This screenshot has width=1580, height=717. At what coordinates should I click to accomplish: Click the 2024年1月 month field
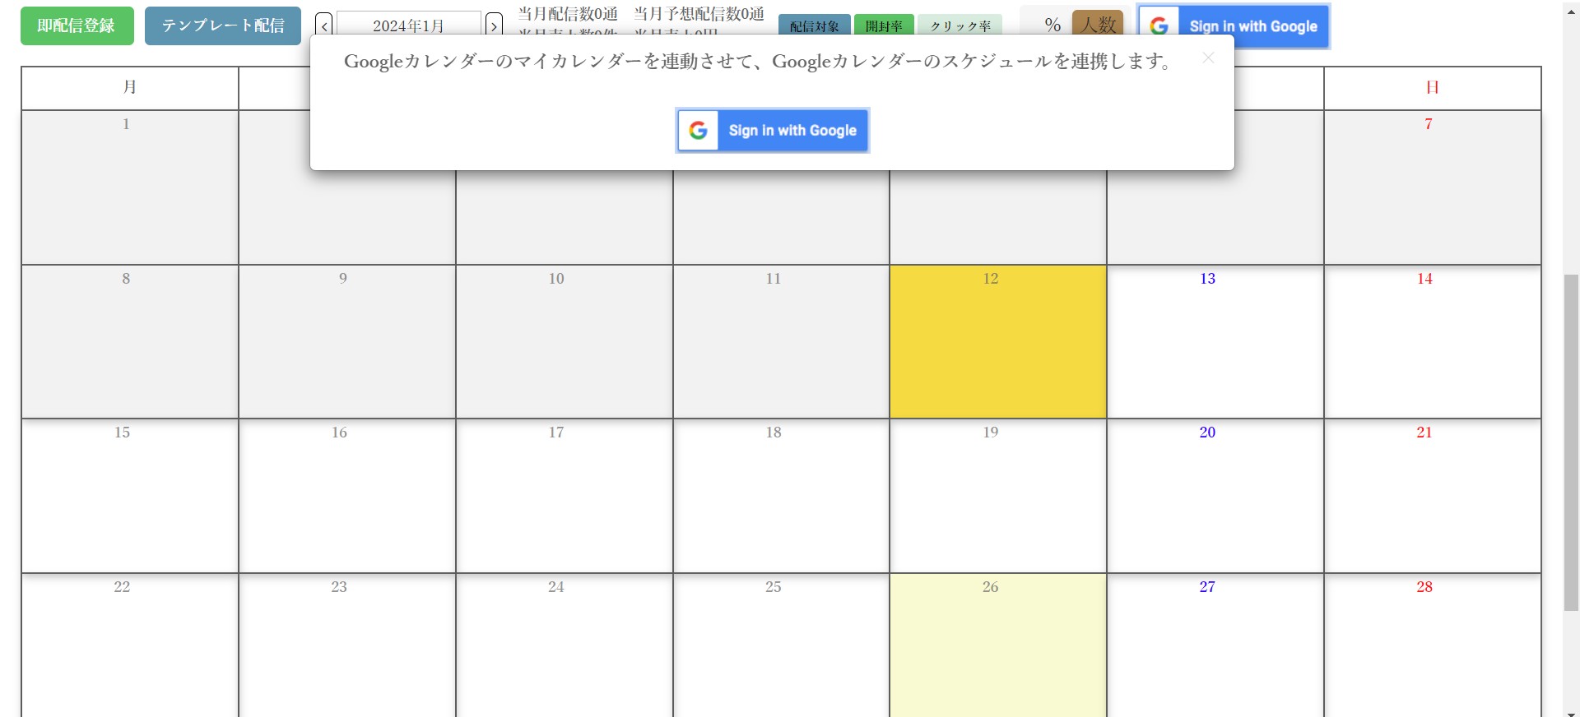(409, 25)
